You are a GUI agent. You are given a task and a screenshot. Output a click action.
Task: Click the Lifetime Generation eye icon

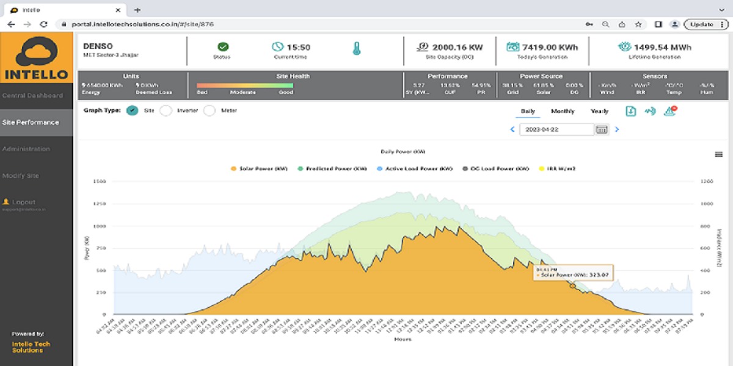pos(624,47)
